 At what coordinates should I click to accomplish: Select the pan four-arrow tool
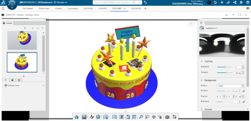(x=153, y=117)
